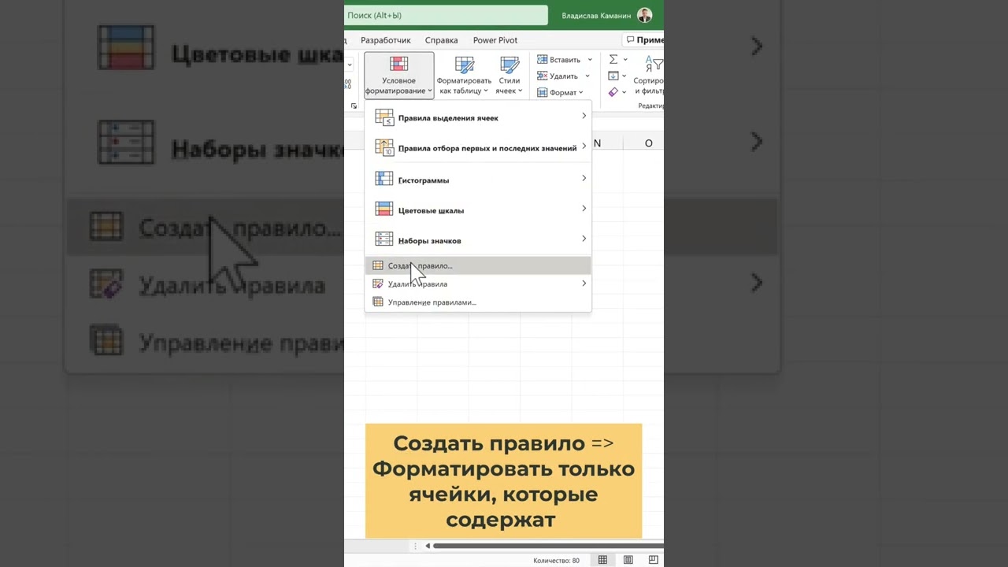Viewport: 1008px width, 567px height.
Task: Switch to Page Layout view
Action: (628, 560)
